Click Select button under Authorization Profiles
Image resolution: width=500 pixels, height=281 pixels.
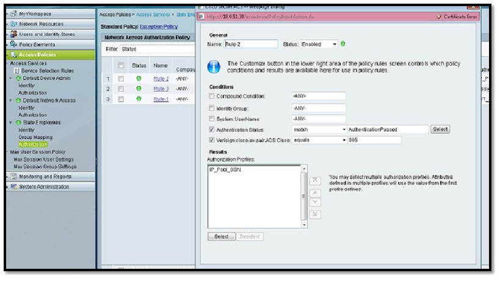pos(221,236)
